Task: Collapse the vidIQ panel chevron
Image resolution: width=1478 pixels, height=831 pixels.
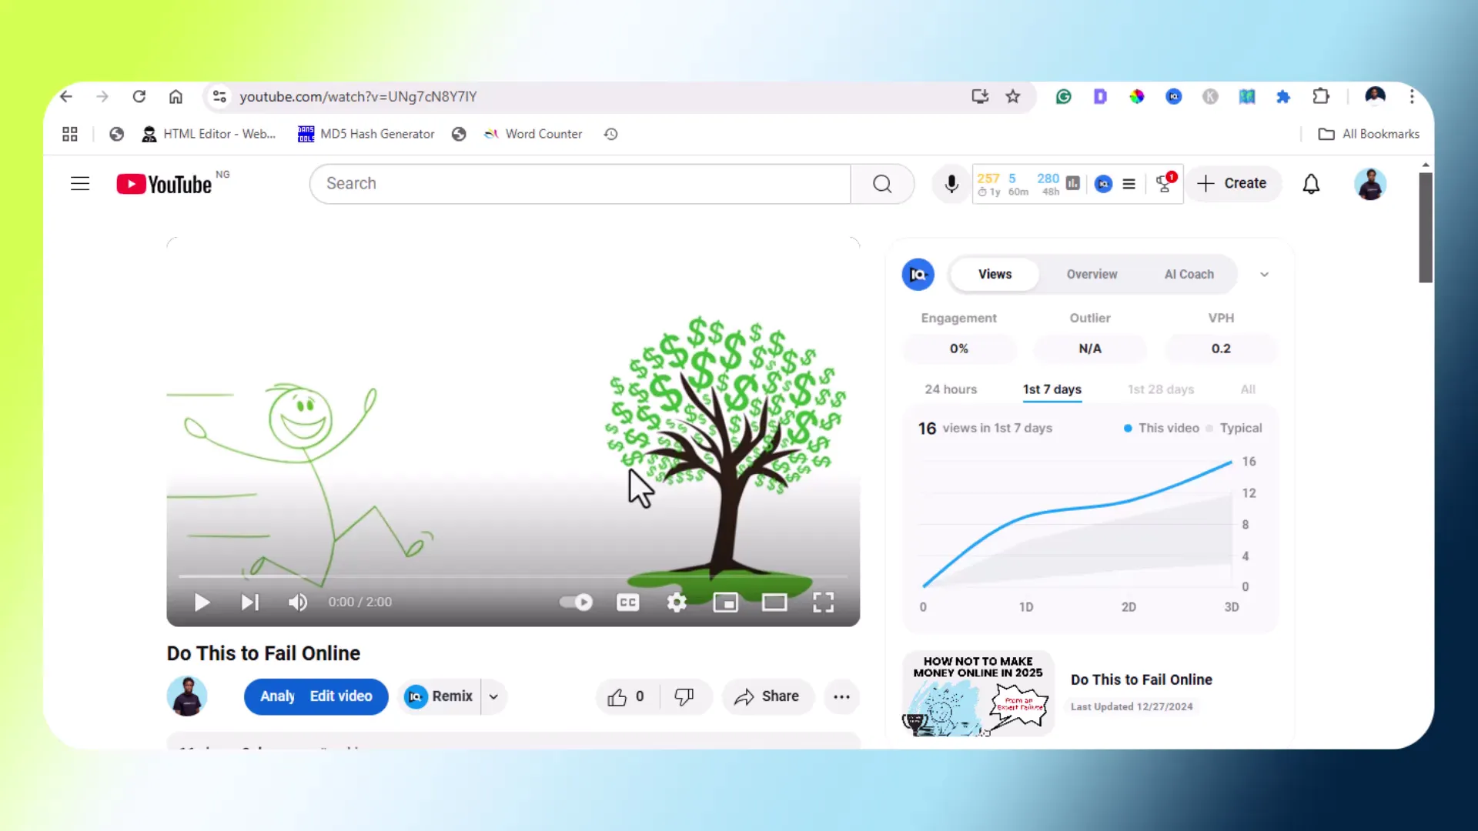Action: click(x=1264, y=275)
